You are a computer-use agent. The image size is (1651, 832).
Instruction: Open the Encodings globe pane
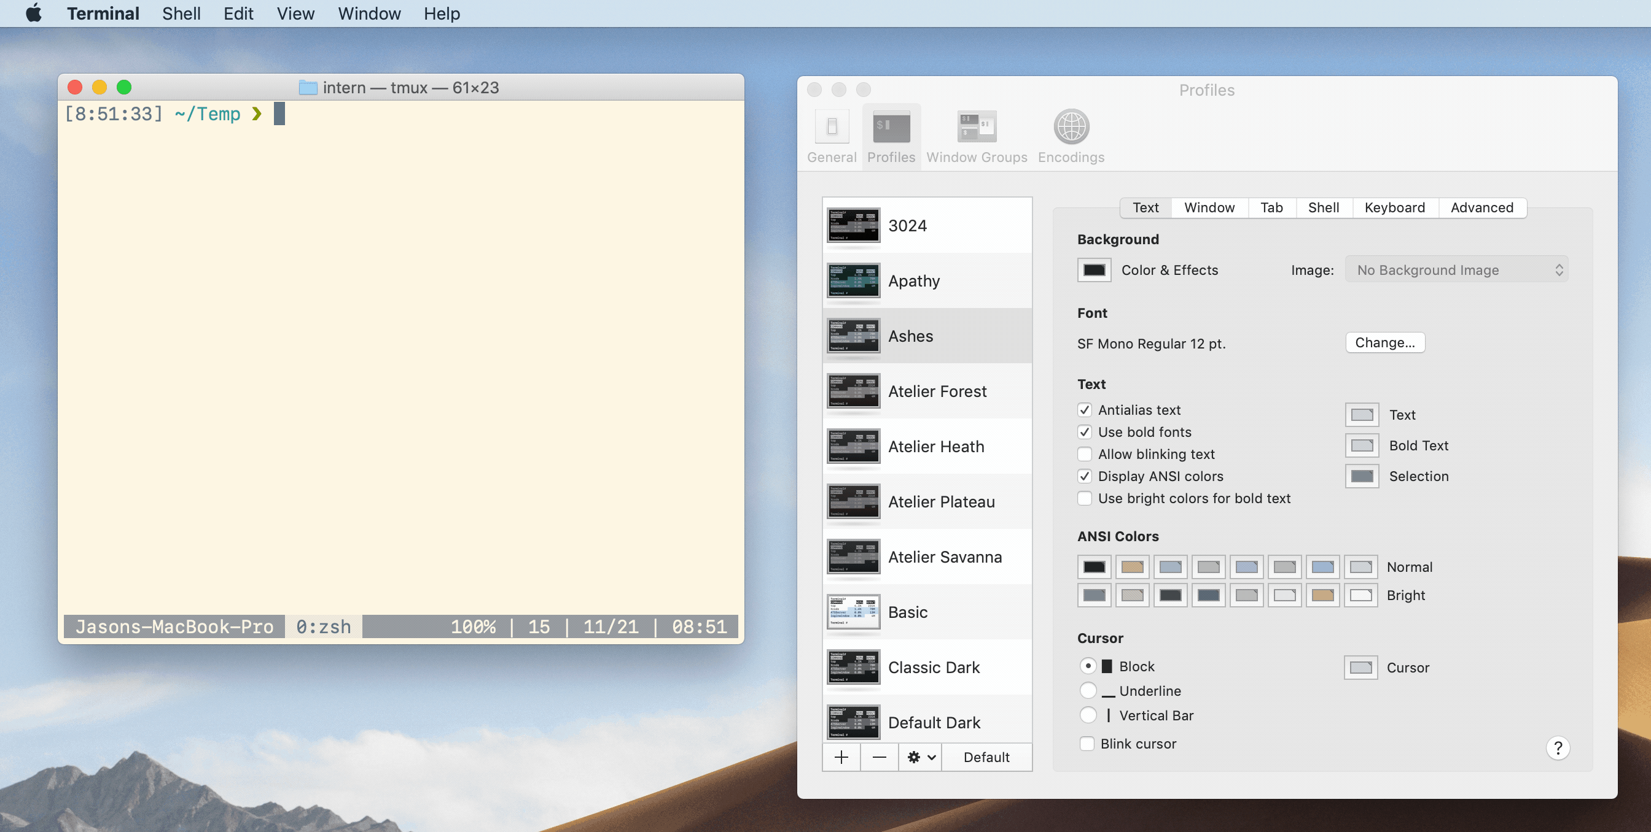pyautogui.click(x=1071, y=136)
